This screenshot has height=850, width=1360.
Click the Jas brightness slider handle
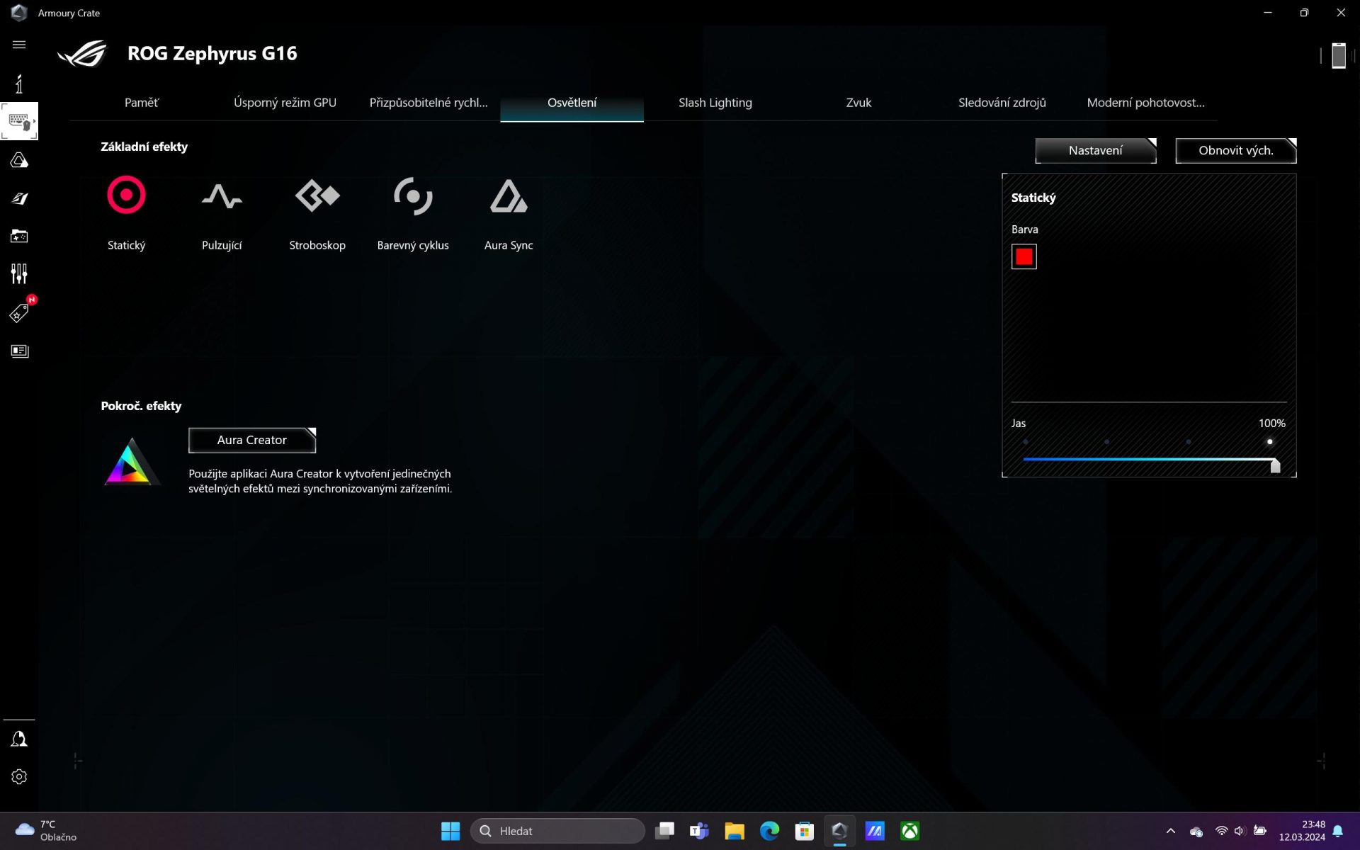(x=1275, y=465)
